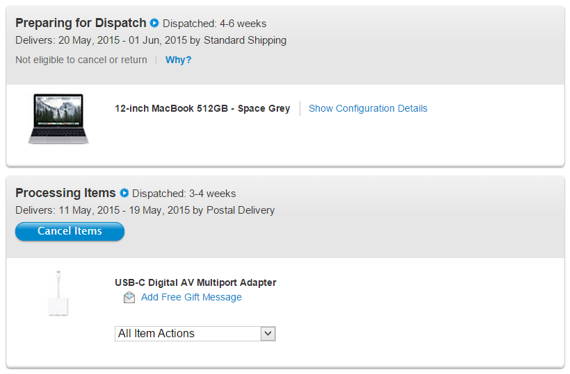Click the envelope gift message icon
570x374 pixels.
(129, 298)
